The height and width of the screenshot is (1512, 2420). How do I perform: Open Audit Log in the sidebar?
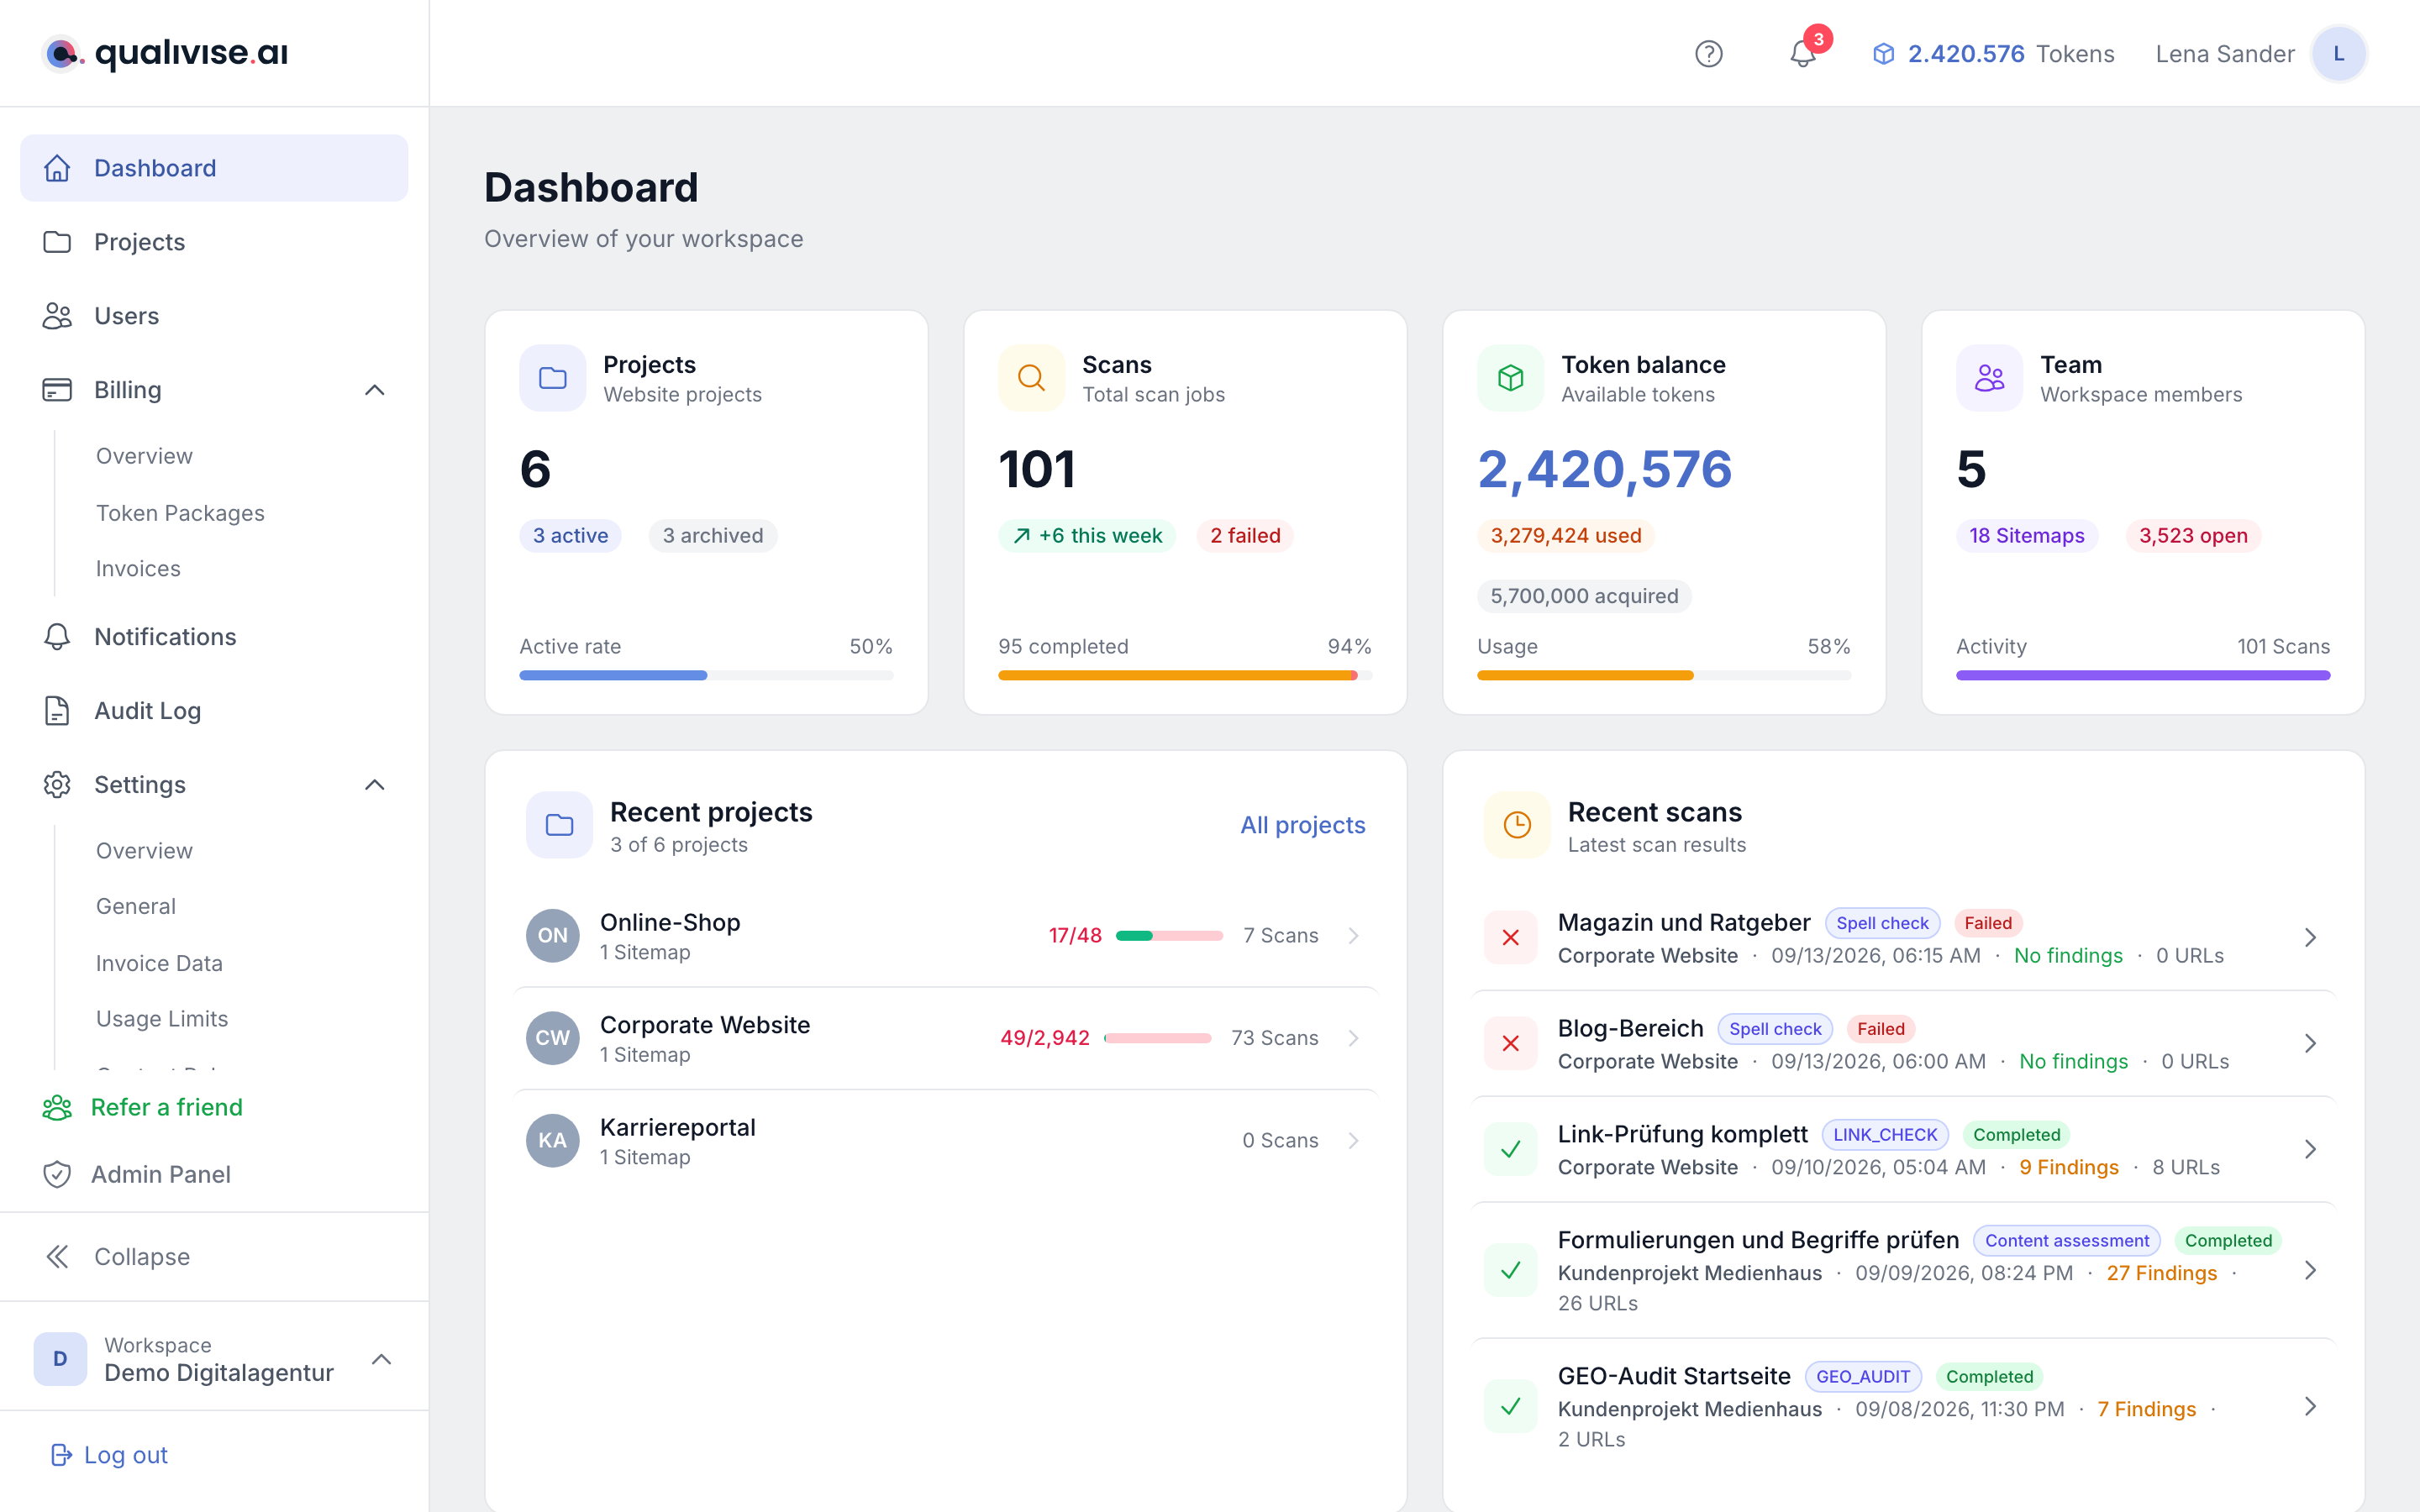coord(214,711)
